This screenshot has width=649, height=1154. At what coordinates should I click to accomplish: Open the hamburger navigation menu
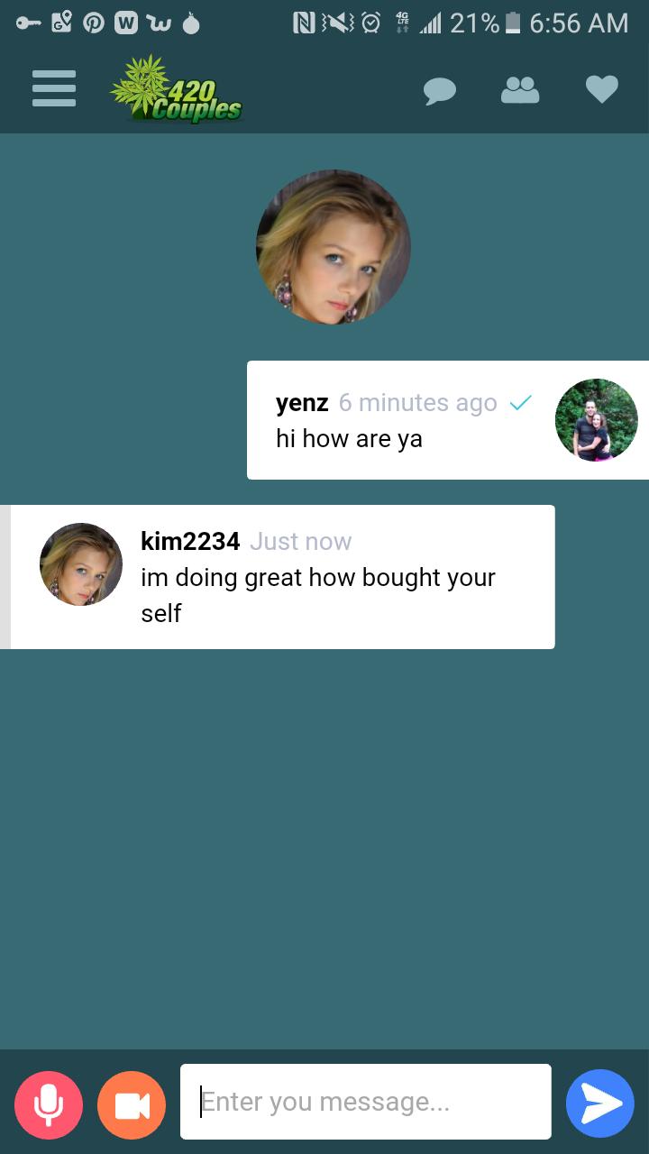click(54, 90)
